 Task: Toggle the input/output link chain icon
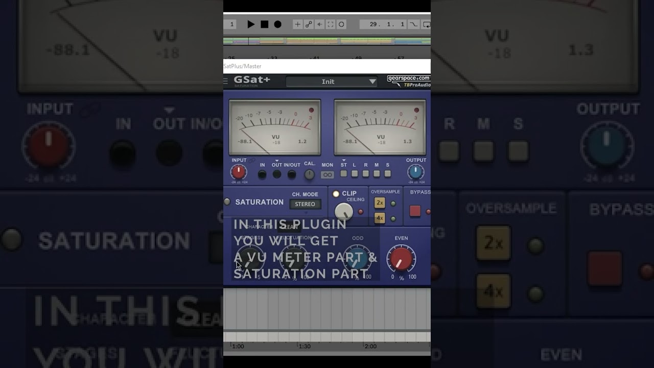tap(252, 160)
